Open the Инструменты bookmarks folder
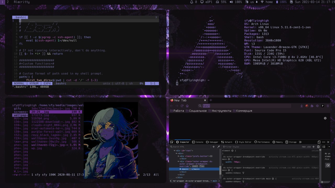Screen dimensions: 335x188 point(220,111)
